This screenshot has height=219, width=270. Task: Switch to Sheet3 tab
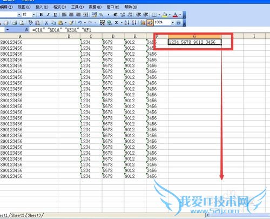tap(34, 215)
